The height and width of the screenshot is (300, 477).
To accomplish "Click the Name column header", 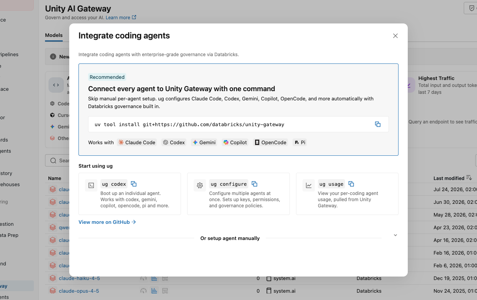I will pyautogui.click(x=55, y=178).
